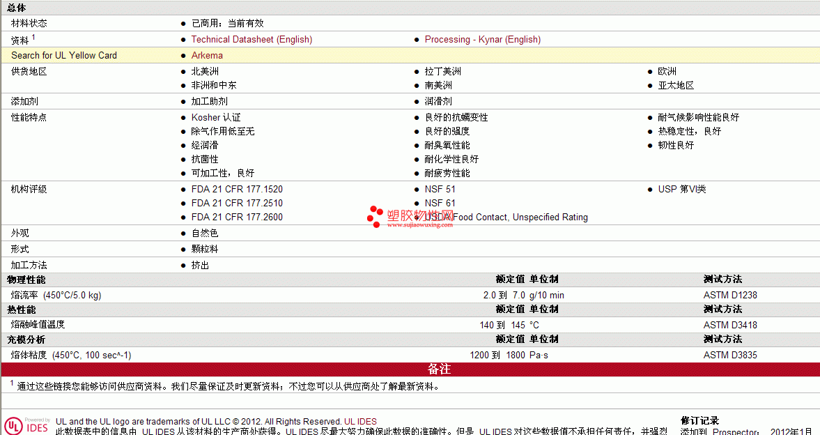Select the 充模分析 section header
Viewport: 820px width, 435px height.
tap(26, 339)
